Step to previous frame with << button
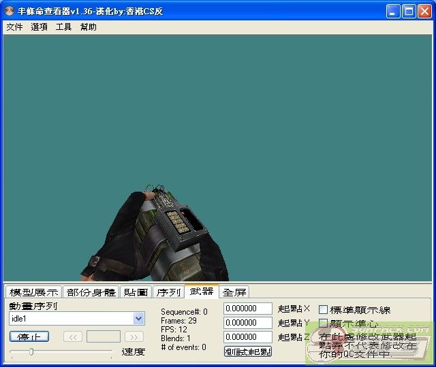The image size is (436, 367). (x=73, y=336)
